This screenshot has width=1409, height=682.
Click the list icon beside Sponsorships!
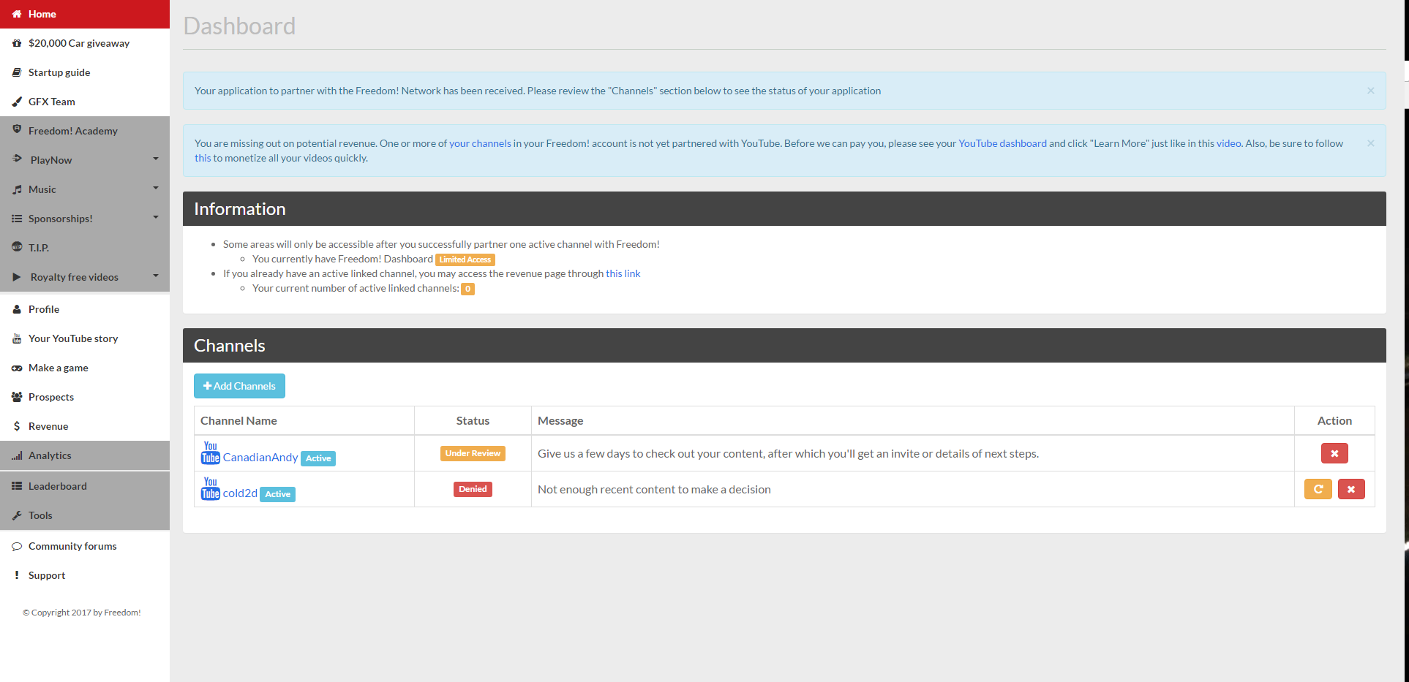(17, 219)
